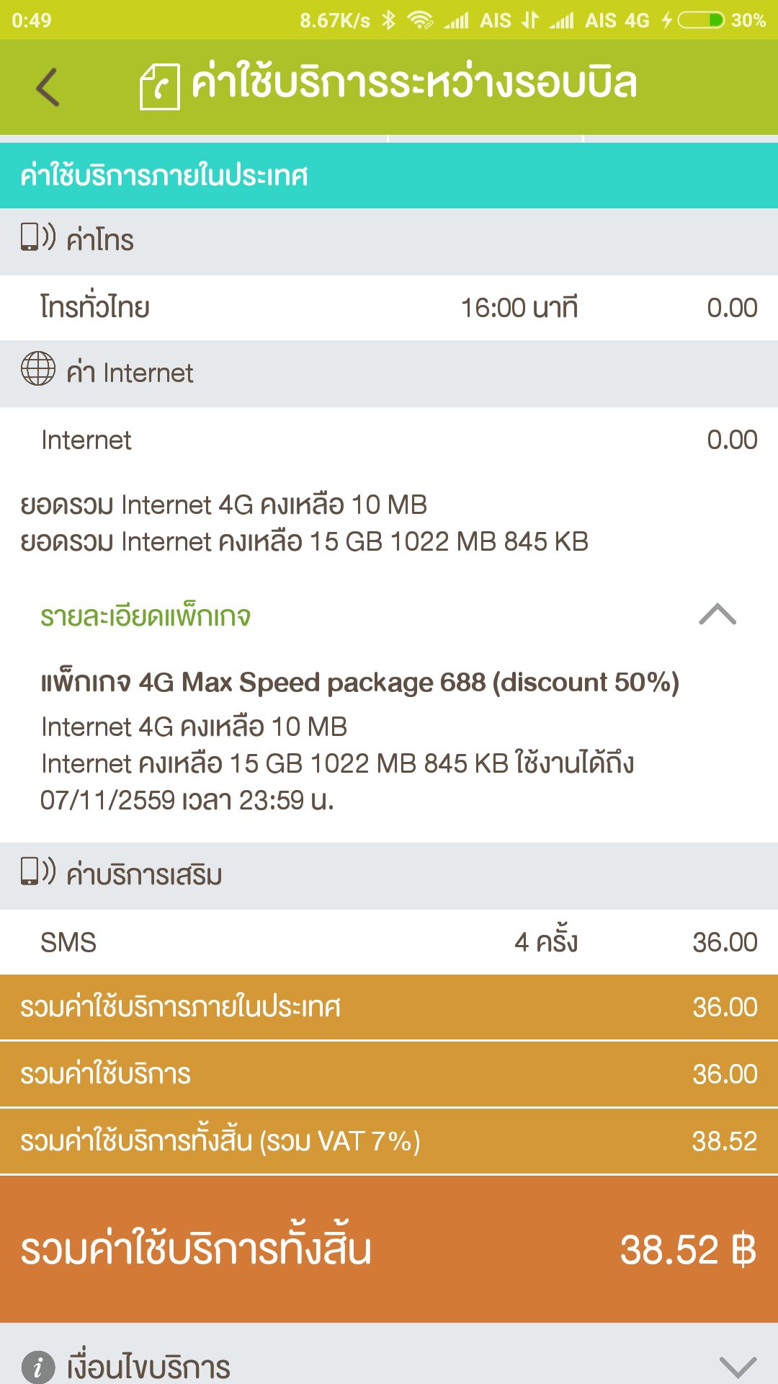Tap the โทรทั่วไทย call usage row
Image resolution: width=778 pixels, height=1384 pixels.
[389, 308]
